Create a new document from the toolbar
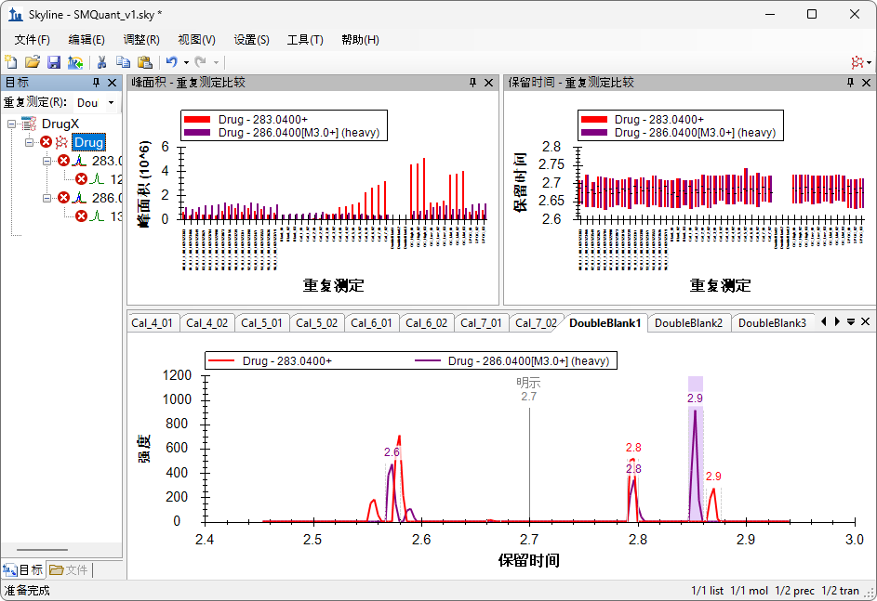This screenshot has height=601, width=877. tap(11, 62)
